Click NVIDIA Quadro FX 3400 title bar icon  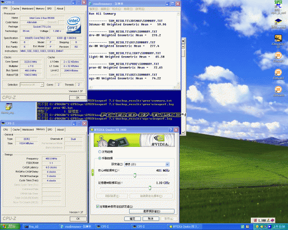pyautogui.click(x=92, y=130)
